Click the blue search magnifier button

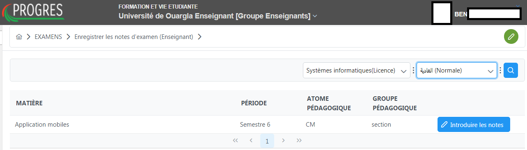click(x=511, y=70)
